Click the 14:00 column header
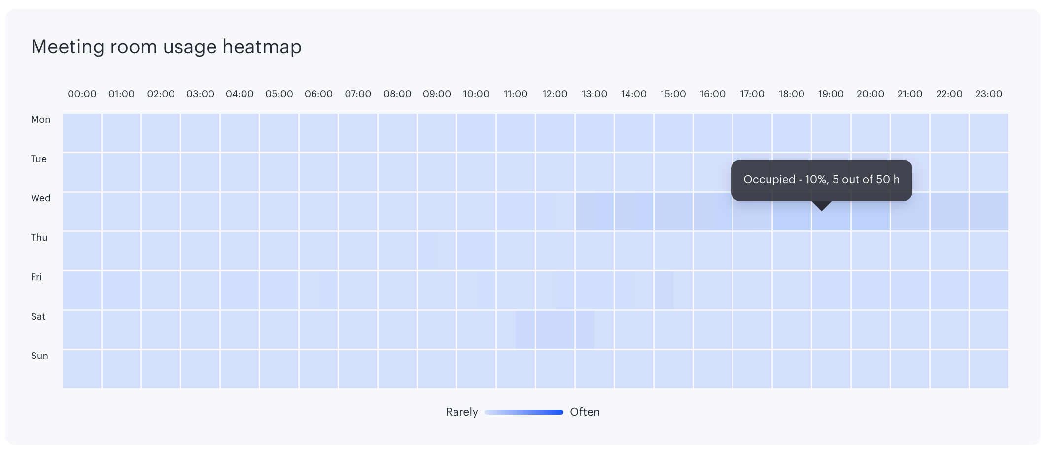The image size is (1047, 454). coord(634,94)
